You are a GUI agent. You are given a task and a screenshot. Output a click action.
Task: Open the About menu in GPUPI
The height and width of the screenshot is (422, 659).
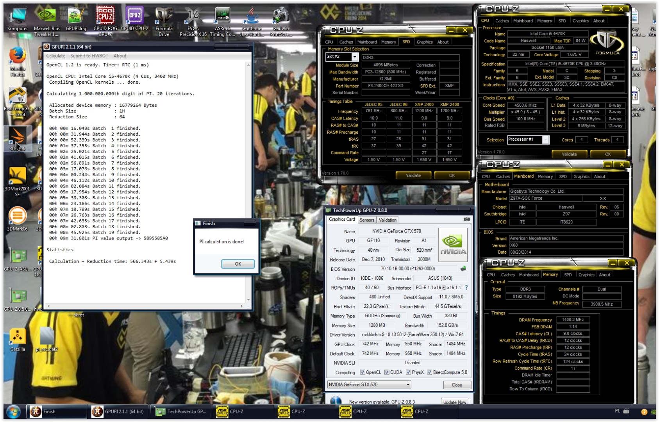coord(120,56)
